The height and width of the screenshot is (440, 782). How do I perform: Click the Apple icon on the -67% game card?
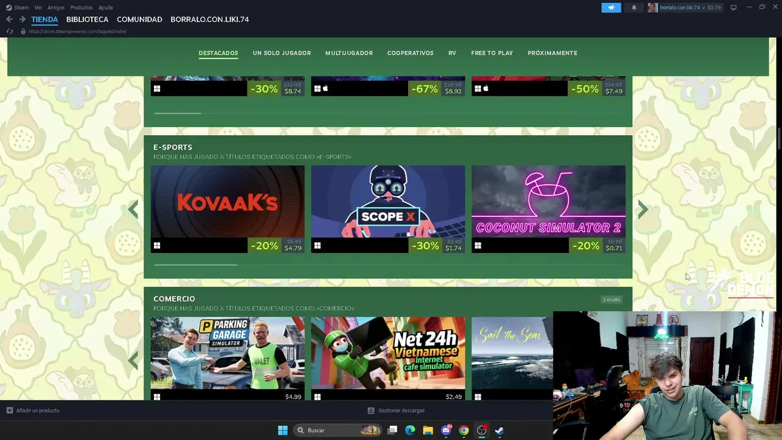(326, 89)
